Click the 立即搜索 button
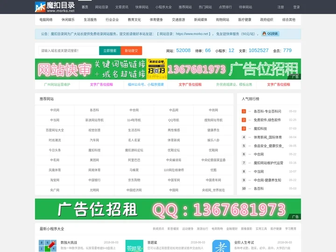This screenshot has width=336, height=252. coord(110,50)
